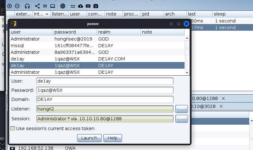Click the listen... column header

click(x=60, y=14)
